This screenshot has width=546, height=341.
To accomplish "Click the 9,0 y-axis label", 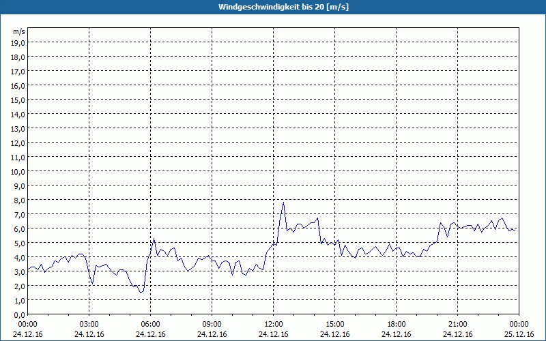I will tap(19, 186).
